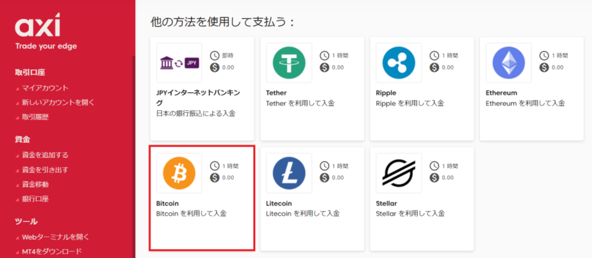Open 資金を引き出す menu item
The height and width of the screenshot is (258, 592).
pos(45,170)
